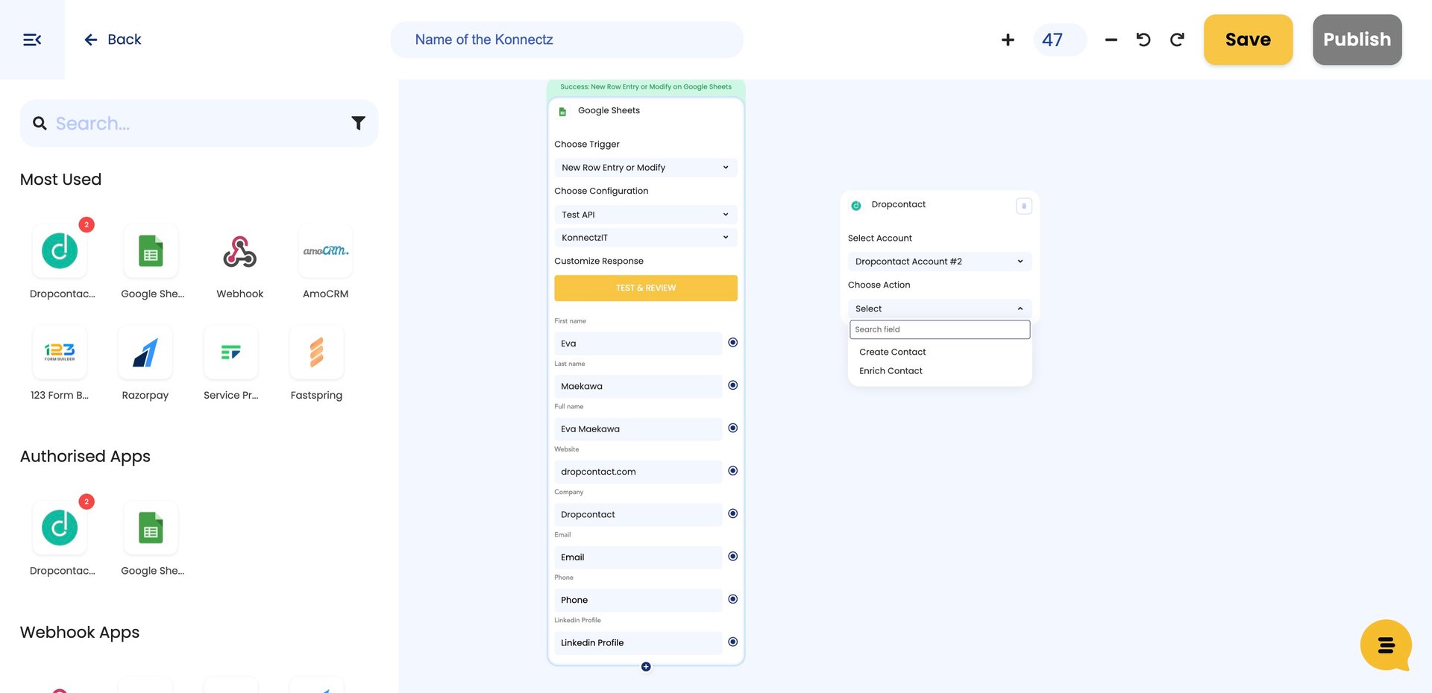The image size is (1432, 693).
Task: Toggle the Email radio button
Action: click(x=733, y=557)
